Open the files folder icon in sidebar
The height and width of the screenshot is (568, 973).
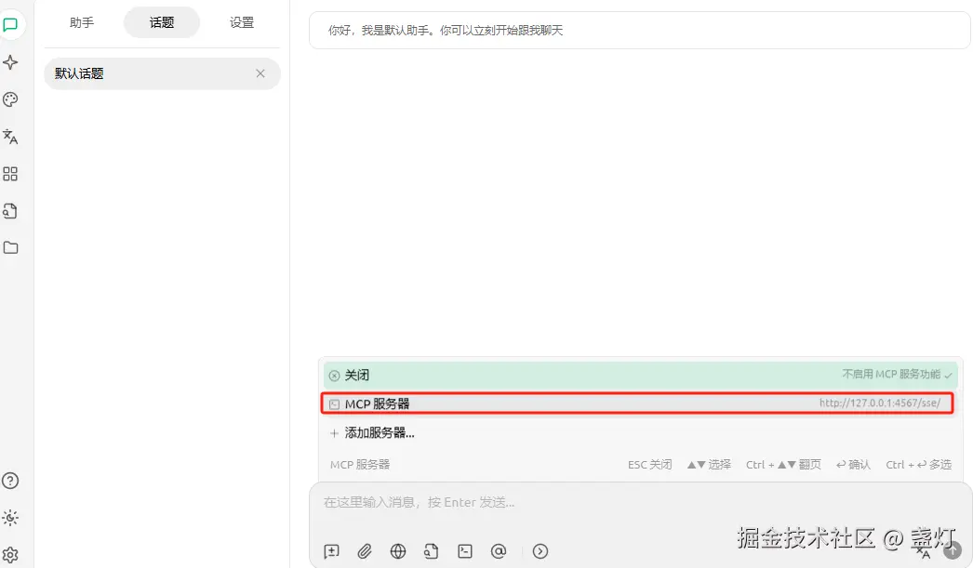[10, 247]
